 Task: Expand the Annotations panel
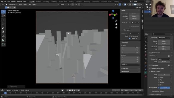point(130,71)
